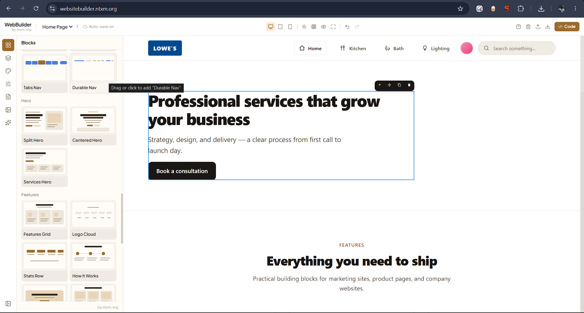Click the trash icon in top toolbar
This screenshot has width=584, height=313.
coord(528,27)
